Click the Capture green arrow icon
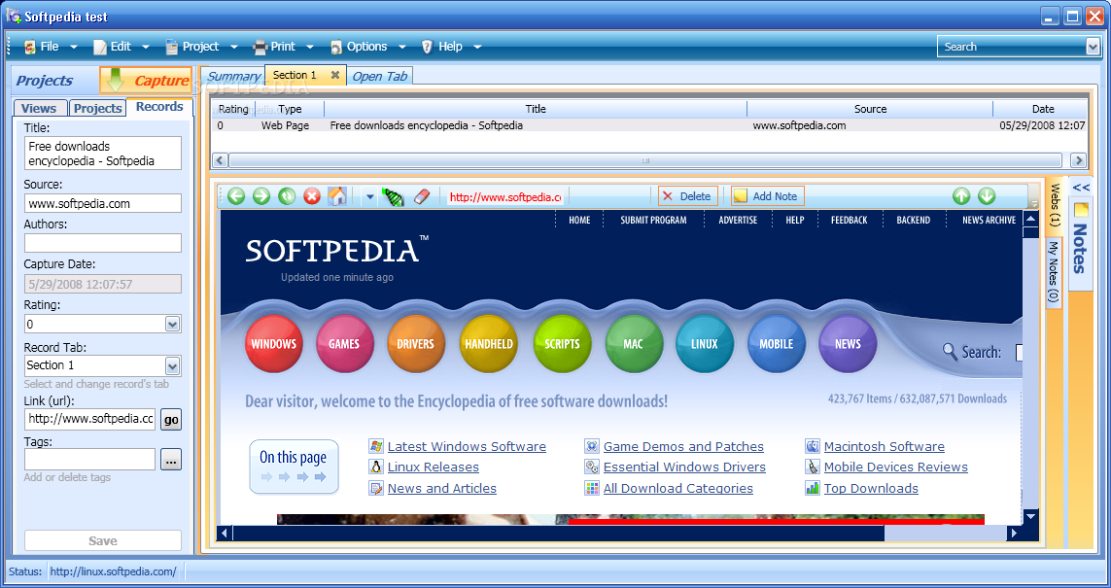This screenshot has width=1111, height=588. point(114,81)
